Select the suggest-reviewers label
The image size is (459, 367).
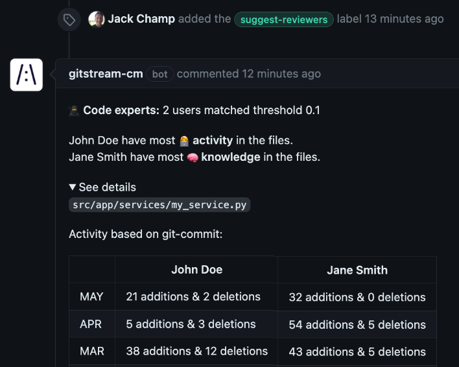pos(284,19)
